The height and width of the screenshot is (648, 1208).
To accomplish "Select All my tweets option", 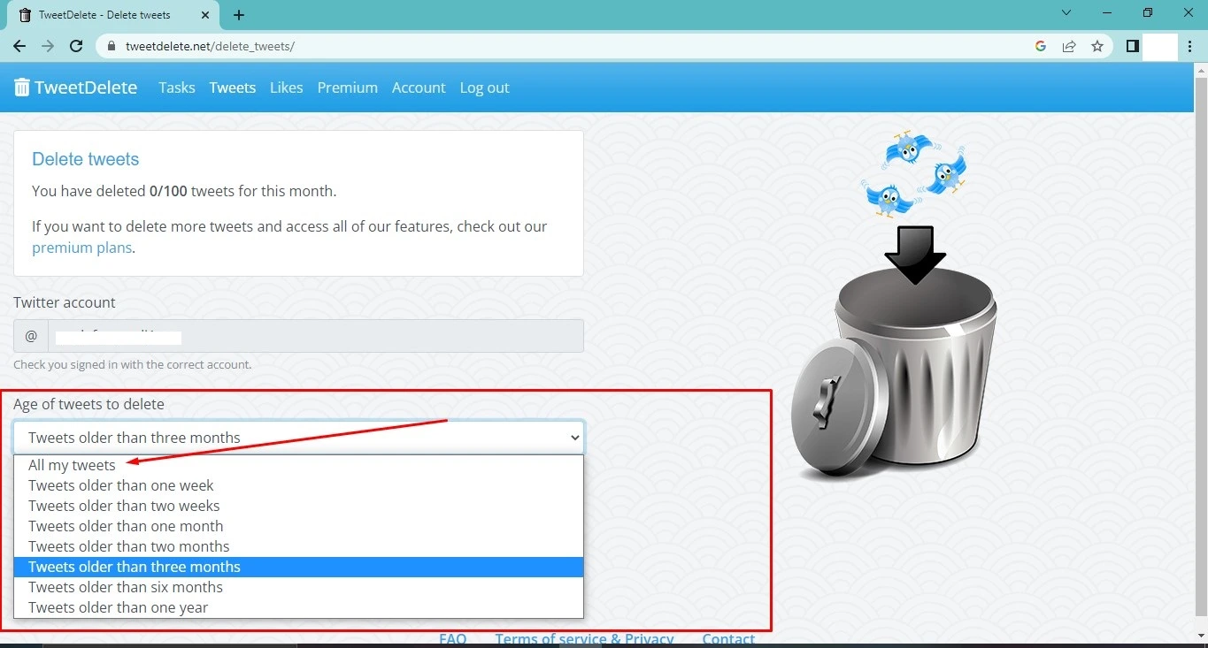I will (298, 465).
